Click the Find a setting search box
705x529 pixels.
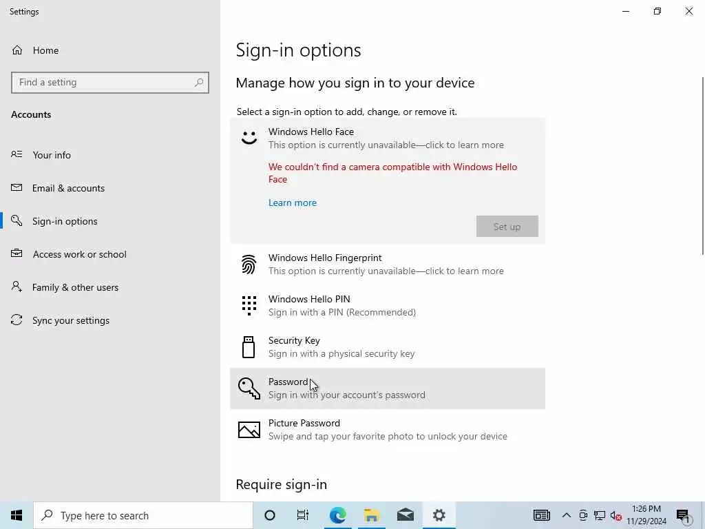pyautogui.click(x=110, y=83)
